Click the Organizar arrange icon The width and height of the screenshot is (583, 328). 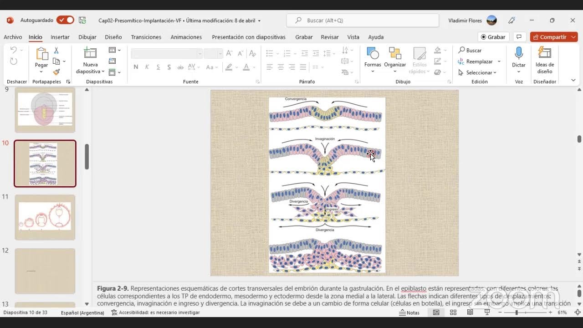pos(395,53)
